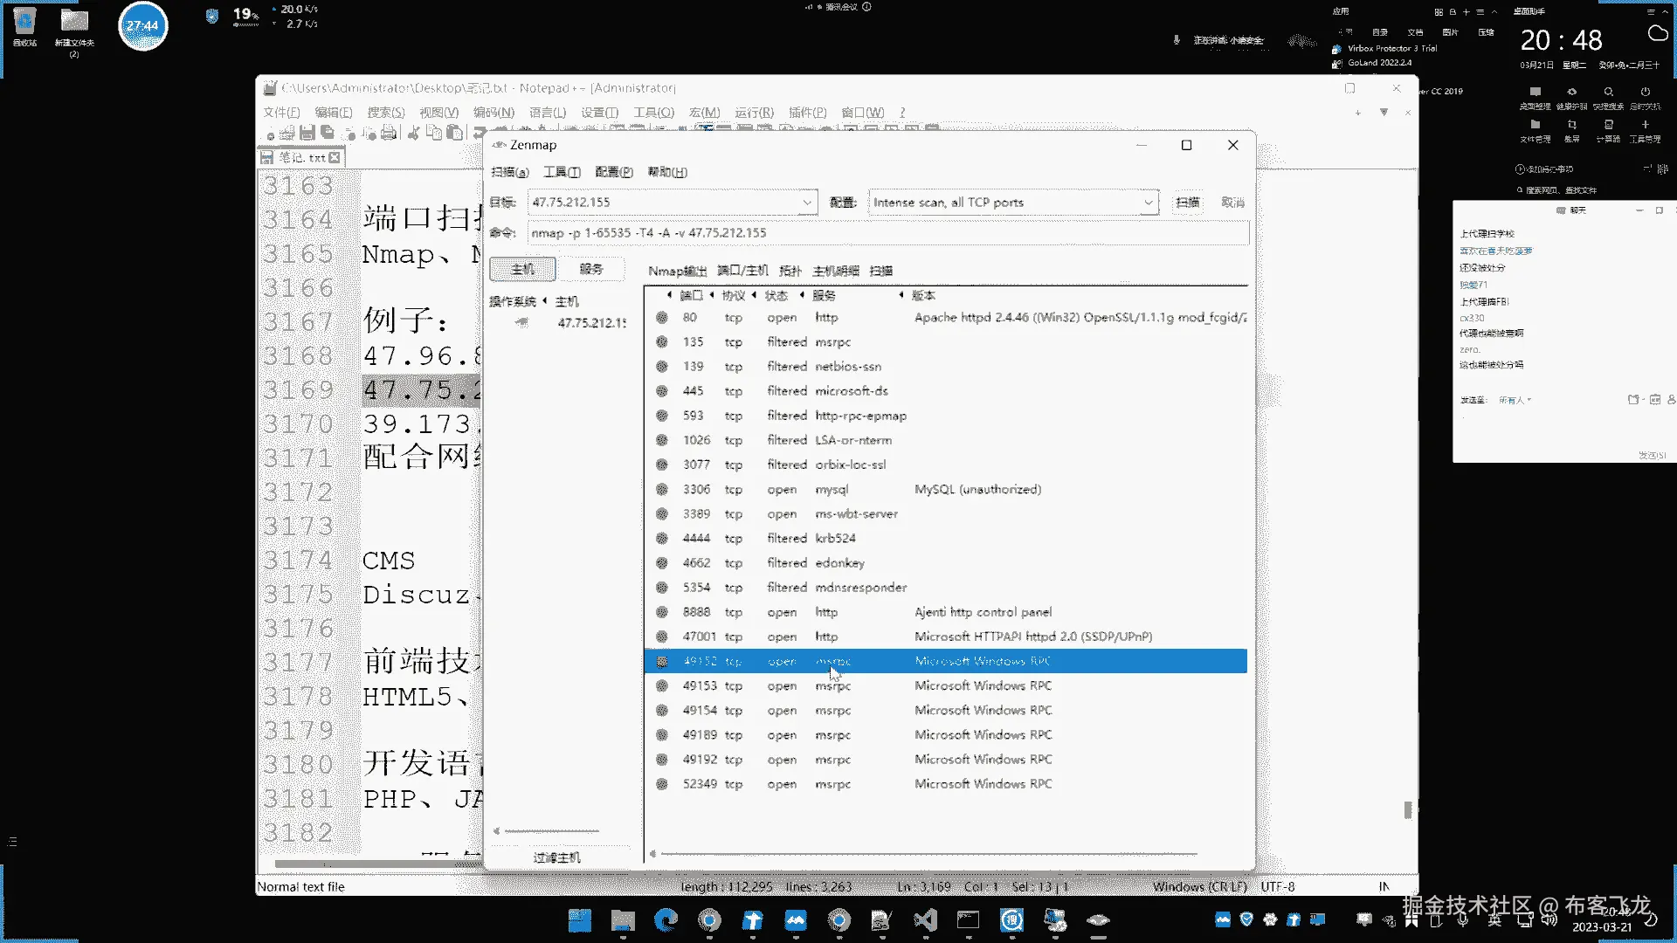Close the 笔记.txt tab using its X
Viewport: 1677px width, 943px height.
click(x=335, y=158)
